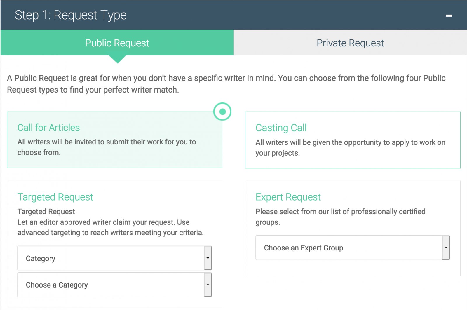Click the Call for Articles heading
467x310 pixels.
(x=48, y=128)
